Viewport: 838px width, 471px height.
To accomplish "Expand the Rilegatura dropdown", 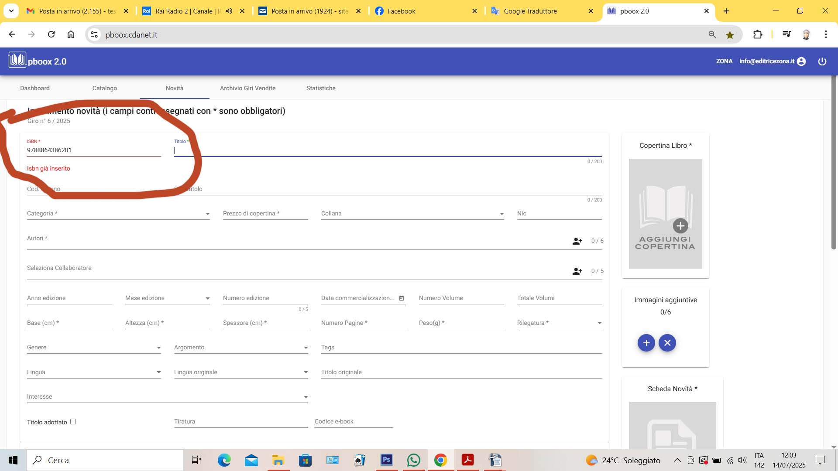I will tap(599, 323).
